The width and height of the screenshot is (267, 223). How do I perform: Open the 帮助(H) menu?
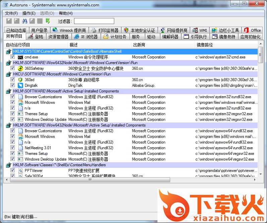coord(66,13)
